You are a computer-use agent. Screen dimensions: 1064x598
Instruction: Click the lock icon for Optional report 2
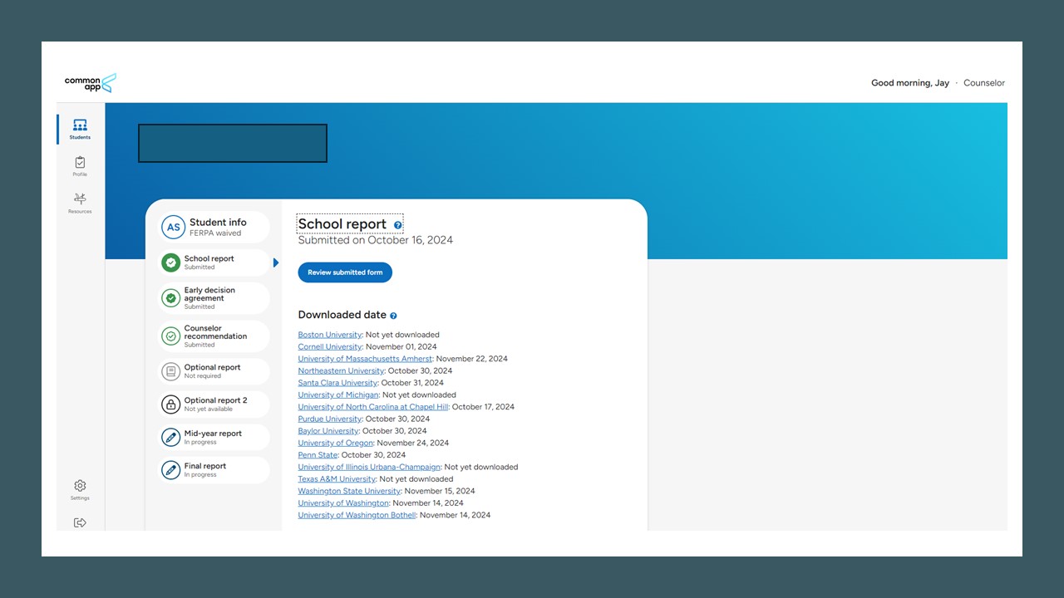(x=171, y=404)
